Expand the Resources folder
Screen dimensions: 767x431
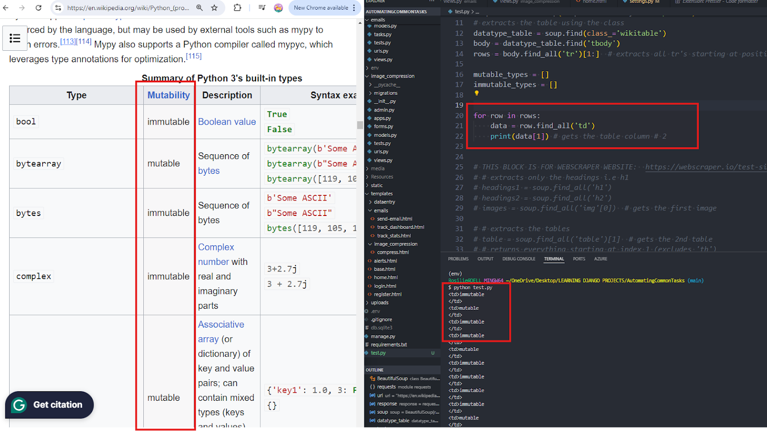[382, 177]
